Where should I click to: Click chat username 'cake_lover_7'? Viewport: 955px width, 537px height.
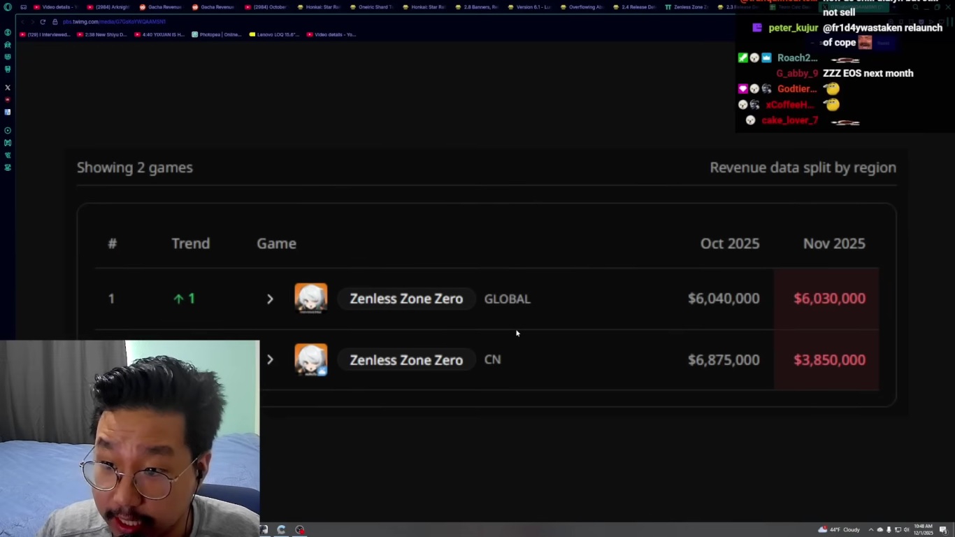point(790,120)
